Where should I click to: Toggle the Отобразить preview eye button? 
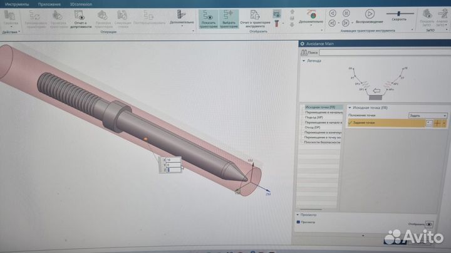point(429,223)
